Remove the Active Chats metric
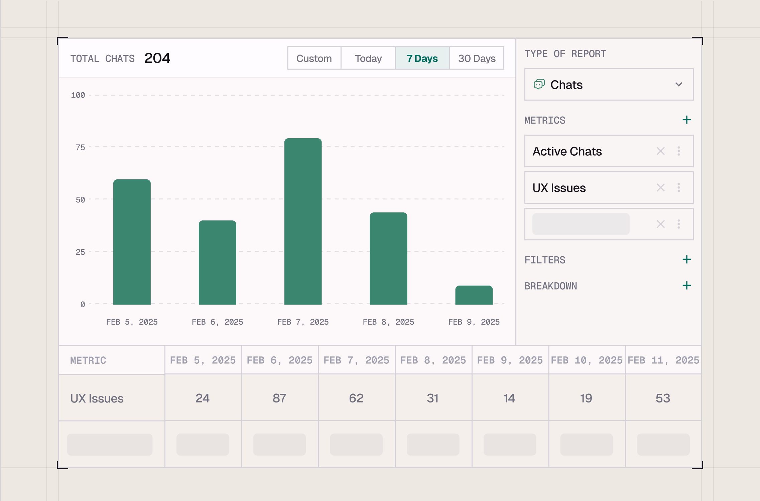Viewport: 760px width, 501px height. 660,151
